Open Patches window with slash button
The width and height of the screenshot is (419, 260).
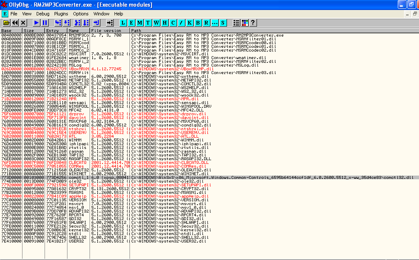(x=181, y=23)
